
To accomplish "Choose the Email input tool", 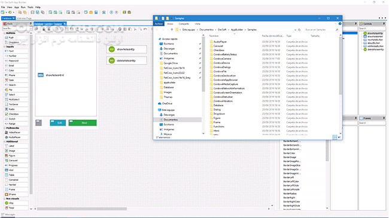I will 16,66.
